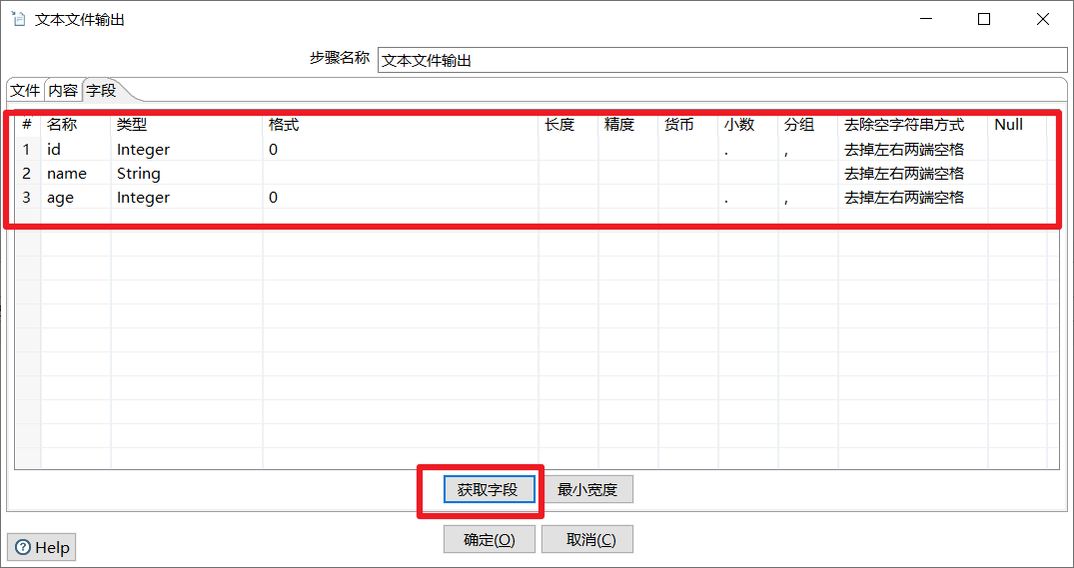Confirm with the 确定(O) button
The width and height of the screenshot is (1074, 568).
[490, 539]
